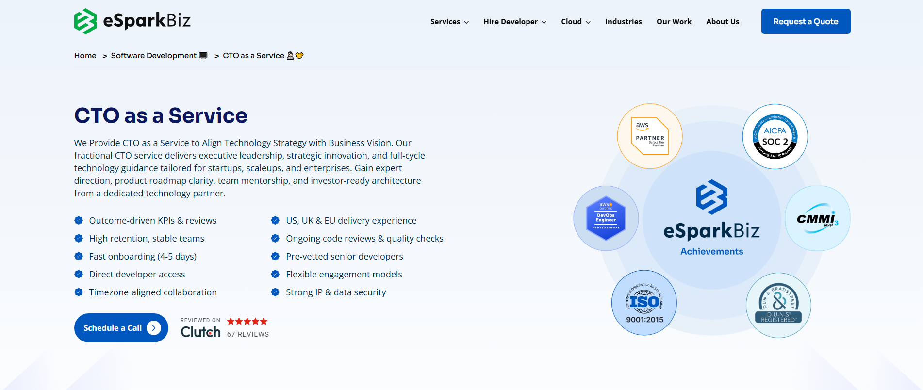Screen dimensions: 923x390
Task: Open the Industries menu item
Action: click(x=623, y=22)
